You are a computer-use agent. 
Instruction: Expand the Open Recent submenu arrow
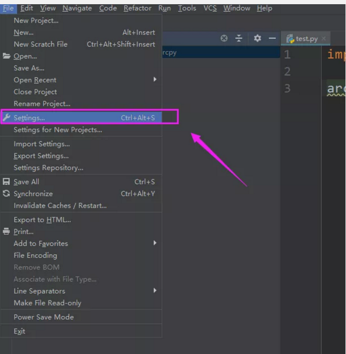click(x=155, y=79)
